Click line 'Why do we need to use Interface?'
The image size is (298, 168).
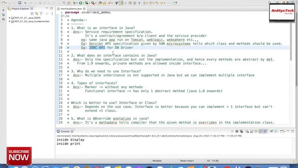106,71
